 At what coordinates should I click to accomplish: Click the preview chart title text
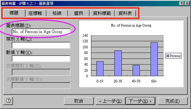click(131, 25)
